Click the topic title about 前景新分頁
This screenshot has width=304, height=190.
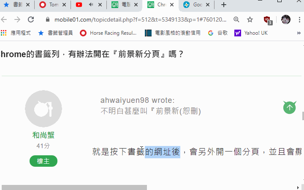click(92, 54)
